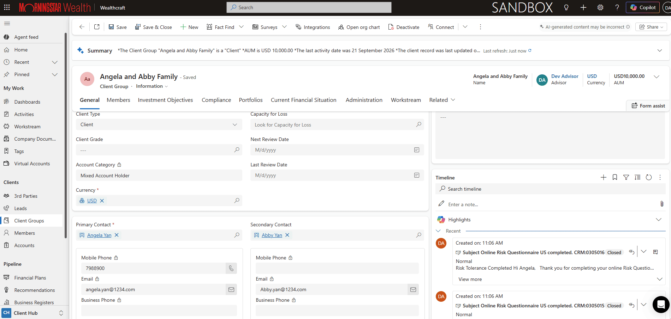Send email to angela.yan@1234.com via envelope icon
The width and height of the screenshot is (671, 319).
pos(231,289)
